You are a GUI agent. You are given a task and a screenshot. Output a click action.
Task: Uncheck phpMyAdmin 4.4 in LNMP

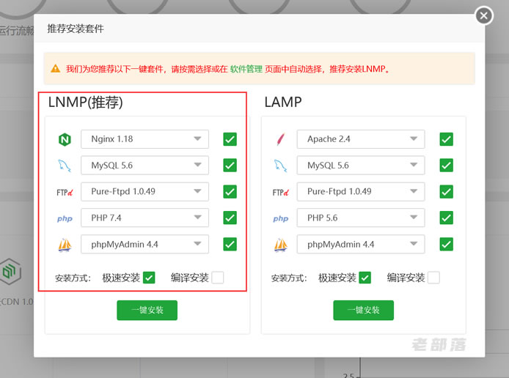click(230, 244)
